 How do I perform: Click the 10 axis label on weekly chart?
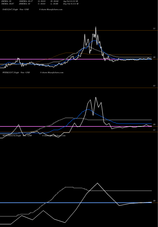click(x=154, y=125)
